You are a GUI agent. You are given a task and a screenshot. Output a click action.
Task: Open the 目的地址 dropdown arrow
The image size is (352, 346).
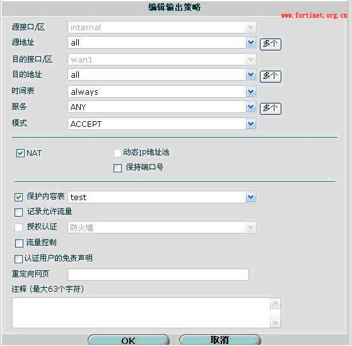250,75
